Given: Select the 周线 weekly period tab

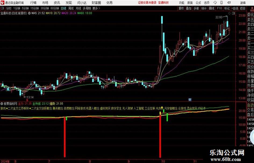Looking at the screenshot, I should (71, 8).
